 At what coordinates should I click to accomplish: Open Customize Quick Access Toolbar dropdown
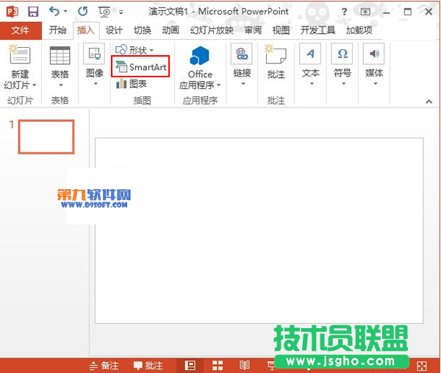click(121, 12)
